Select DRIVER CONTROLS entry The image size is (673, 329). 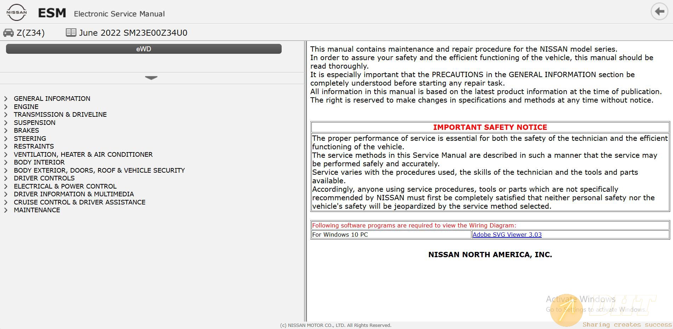point(44,178)
